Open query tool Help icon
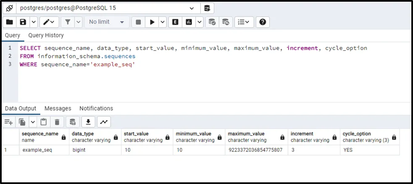 (263, 22)
